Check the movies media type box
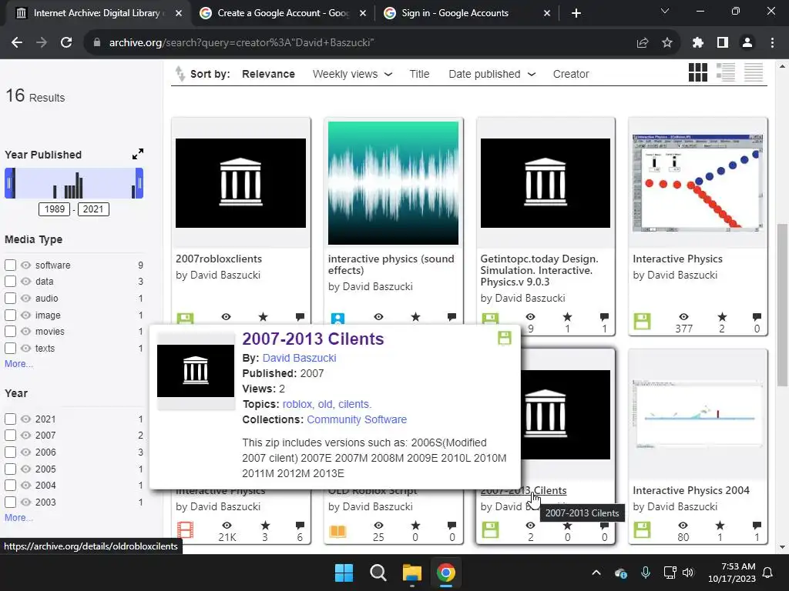Screen dimensions: 789x591 point(10,332)
